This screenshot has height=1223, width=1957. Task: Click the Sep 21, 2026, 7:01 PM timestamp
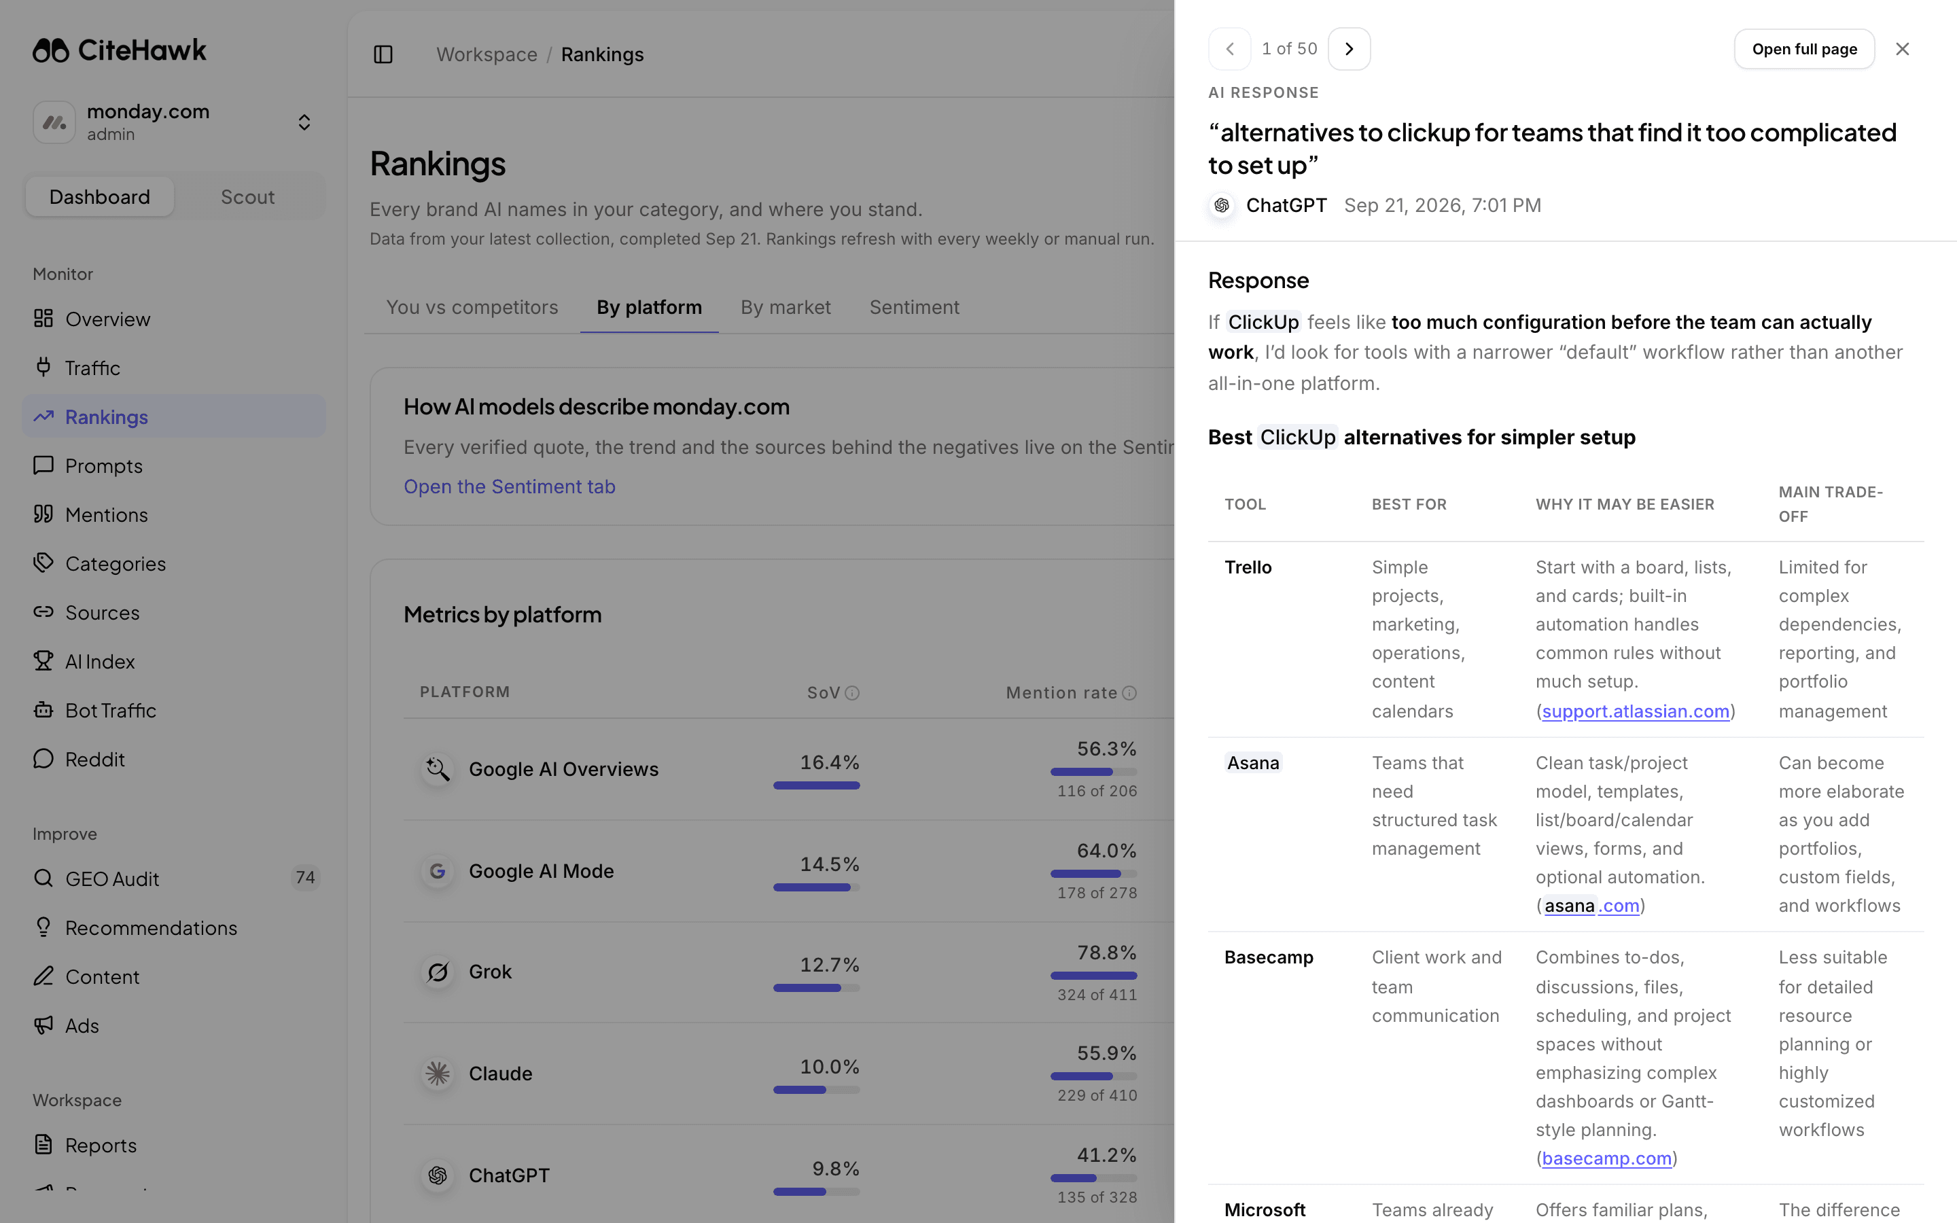coord(1443,205)
